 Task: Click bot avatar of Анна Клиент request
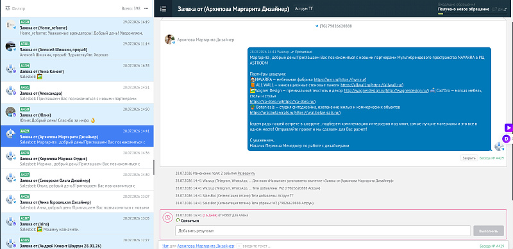coord(11,69)
